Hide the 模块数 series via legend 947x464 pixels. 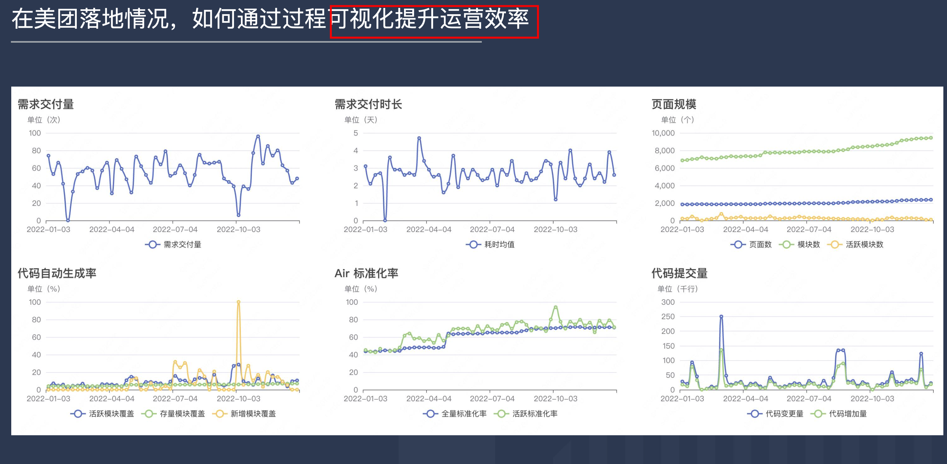799,245
